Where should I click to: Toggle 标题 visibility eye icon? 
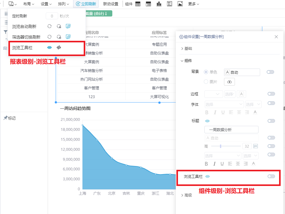pyautogui.click(x=207, y=121)
